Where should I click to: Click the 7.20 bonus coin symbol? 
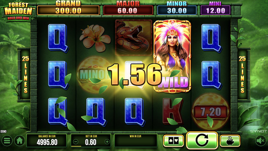pos(211,112)
